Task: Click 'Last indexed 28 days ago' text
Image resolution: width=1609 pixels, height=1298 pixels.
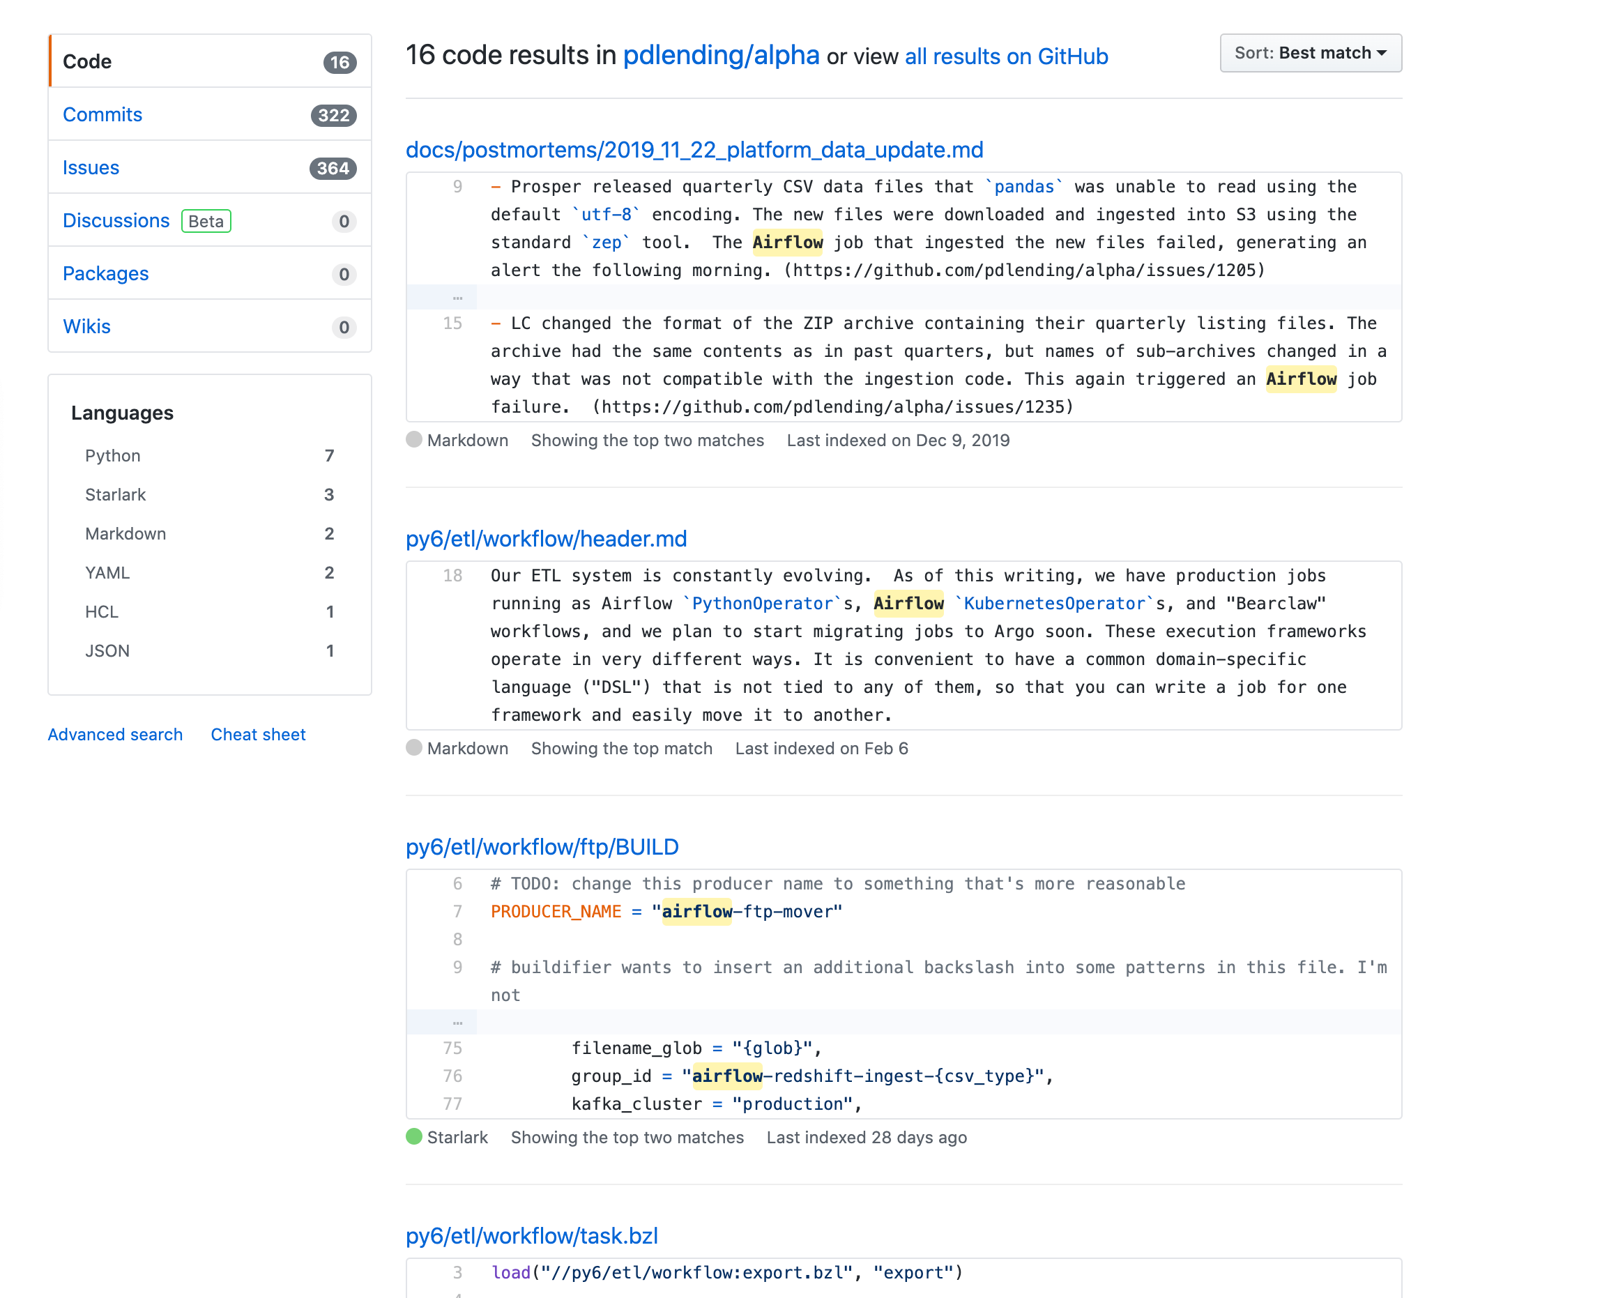Action: coord(867,1137)
